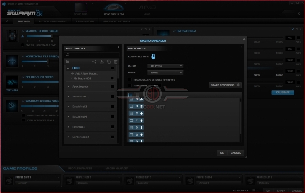Click the plus icon beside Add A New Macro

(x=72, y=73)
